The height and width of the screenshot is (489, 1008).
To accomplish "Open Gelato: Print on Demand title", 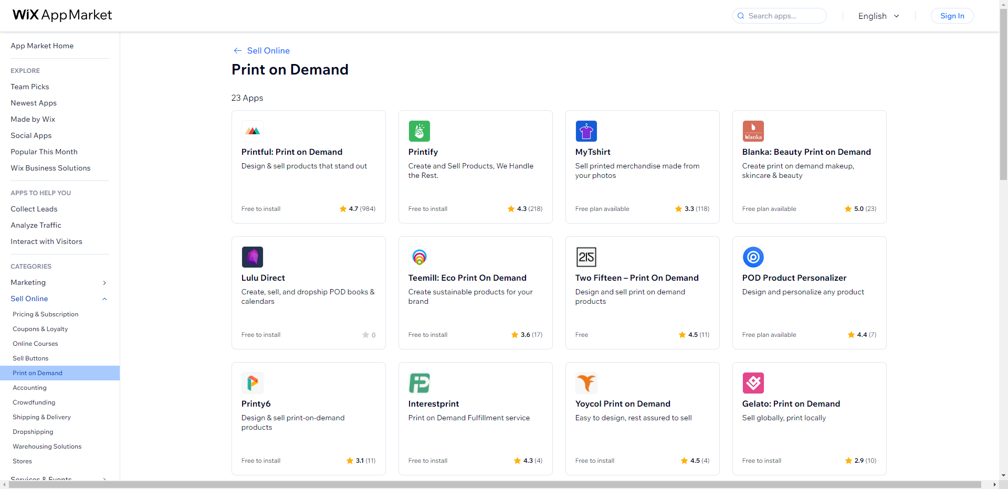I will pos(791,404).
